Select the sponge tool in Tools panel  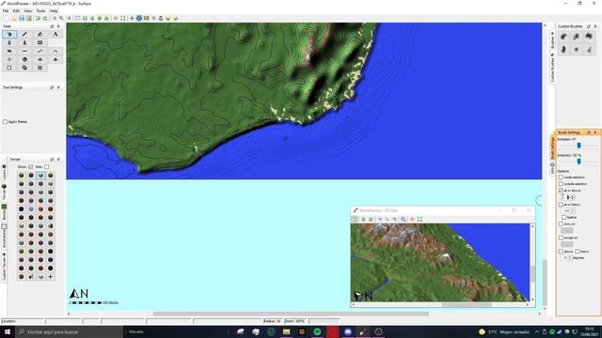40,43
